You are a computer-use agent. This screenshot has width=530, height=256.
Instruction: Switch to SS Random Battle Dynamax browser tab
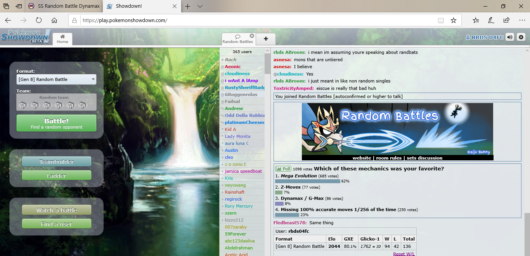pos(64,6)
